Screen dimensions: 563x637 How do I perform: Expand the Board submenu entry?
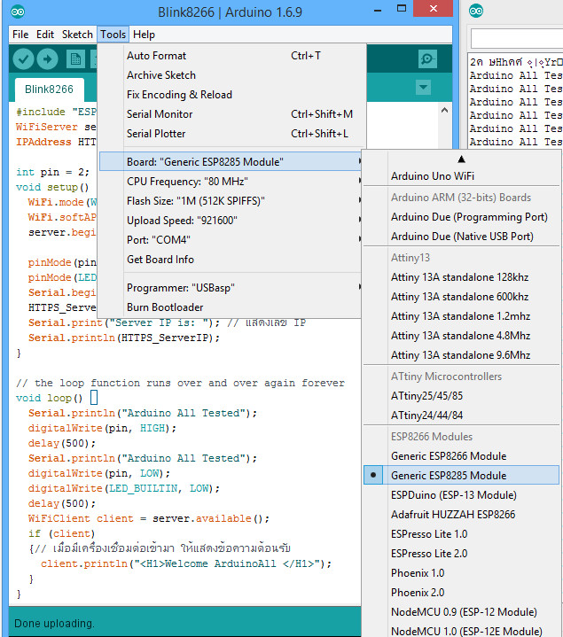(x=231, y=162)
